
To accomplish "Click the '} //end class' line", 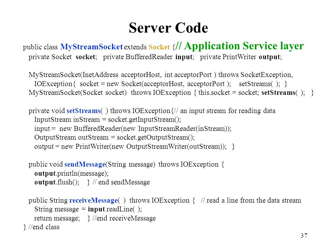I will click(x=41, y=227).
